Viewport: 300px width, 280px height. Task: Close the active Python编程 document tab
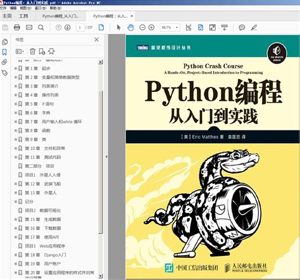click(132, 16)
